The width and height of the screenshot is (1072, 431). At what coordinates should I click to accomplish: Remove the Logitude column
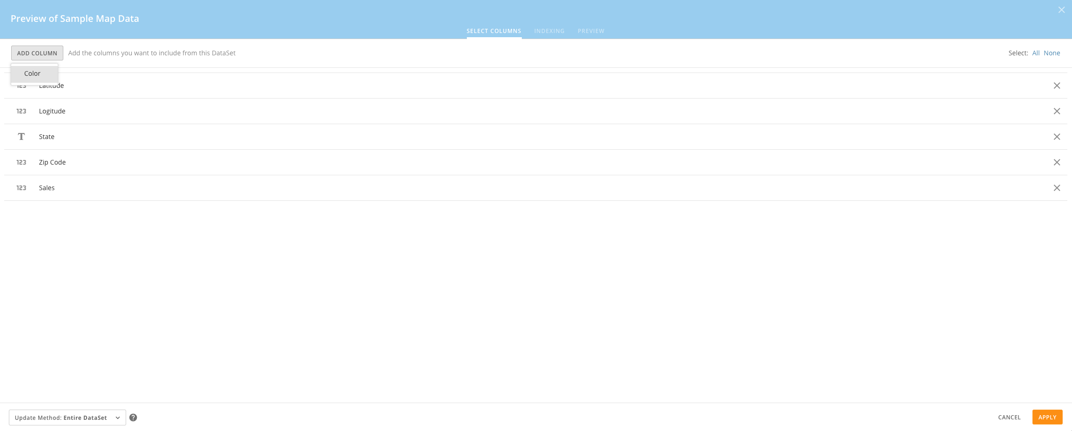pyautogui.click(x=1057, y=111)
